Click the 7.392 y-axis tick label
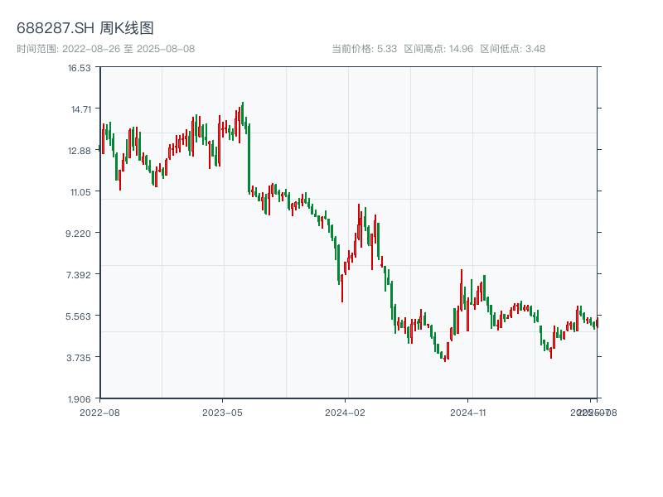Screen dimensions: 663x497 click(x=80, y=275)
